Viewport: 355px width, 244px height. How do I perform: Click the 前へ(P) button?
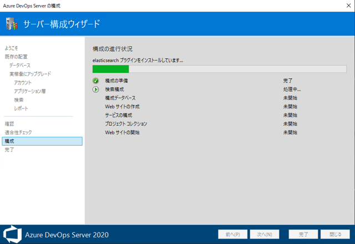(232, 234)
